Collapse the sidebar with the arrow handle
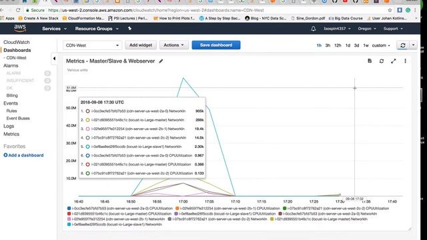This screenshot has height=240, width=427. 54,59
